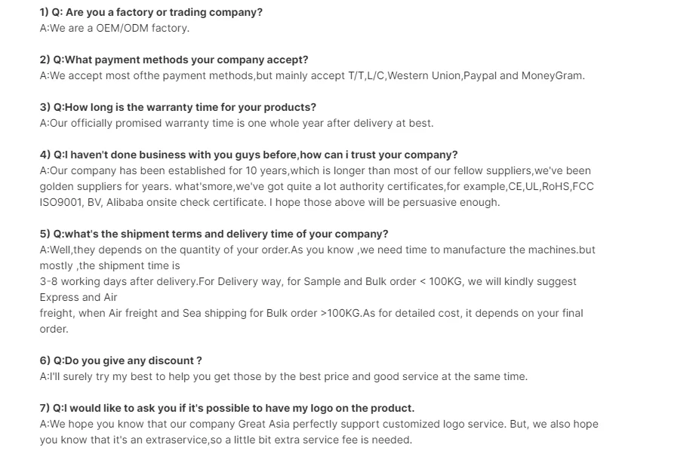Click the shipment terms and delivery time question
This screenshot has height=460, width=699.
214,234
